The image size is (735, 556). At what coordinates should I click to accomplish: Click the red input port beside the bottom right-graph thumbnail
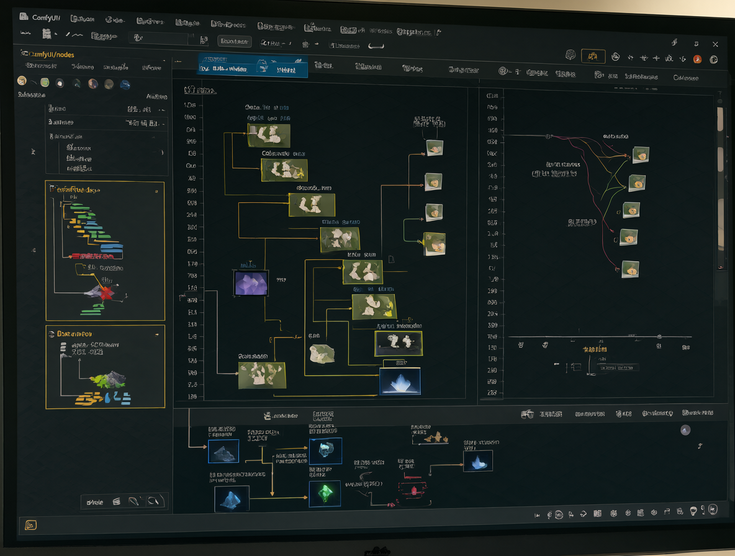tap(617, 270)
